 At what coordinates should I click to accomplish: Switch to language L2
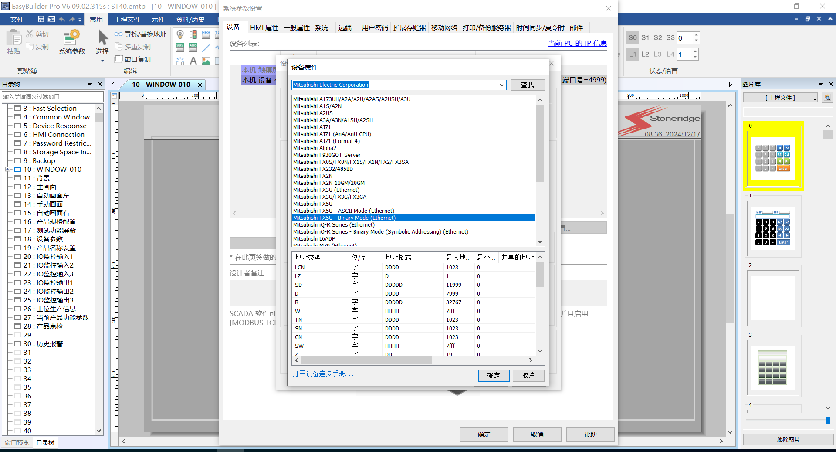pos(645,54)
